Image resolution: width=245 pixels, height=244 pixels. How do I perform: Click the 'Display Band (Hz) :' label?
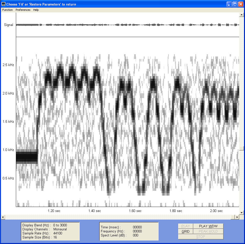[x=36, y=225]
